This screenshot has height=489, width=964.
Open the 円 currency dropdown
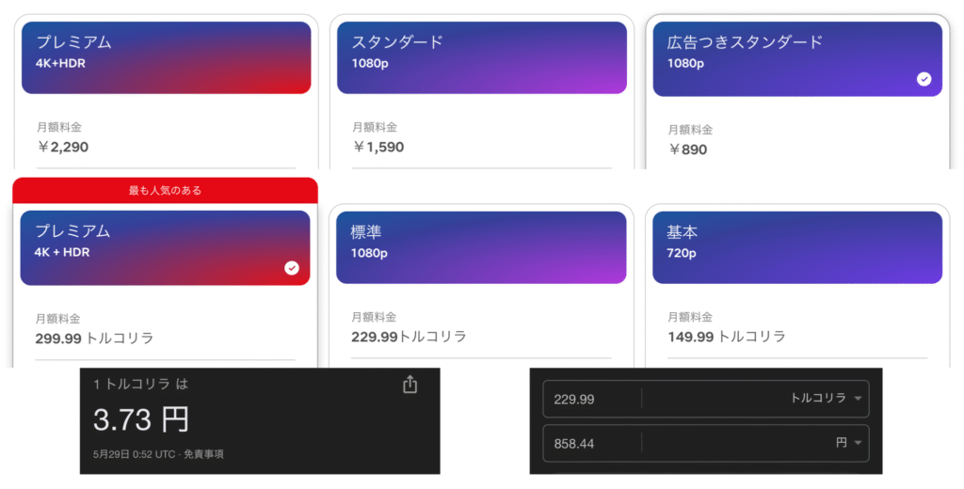click(849, 442)
